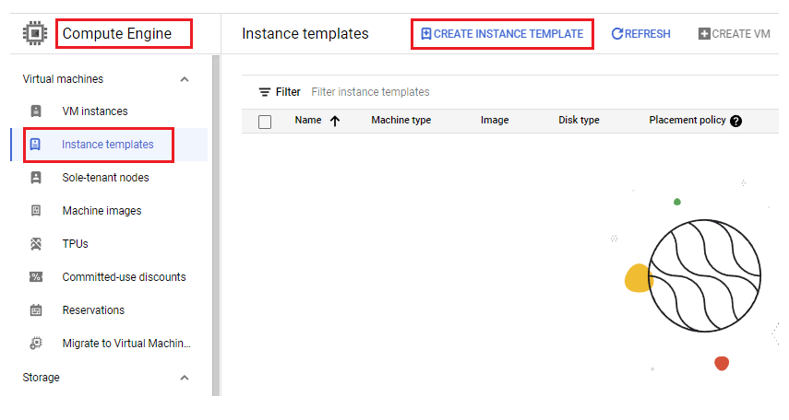Click the Committed-use discounts percent icon

[x=36, y=277]
